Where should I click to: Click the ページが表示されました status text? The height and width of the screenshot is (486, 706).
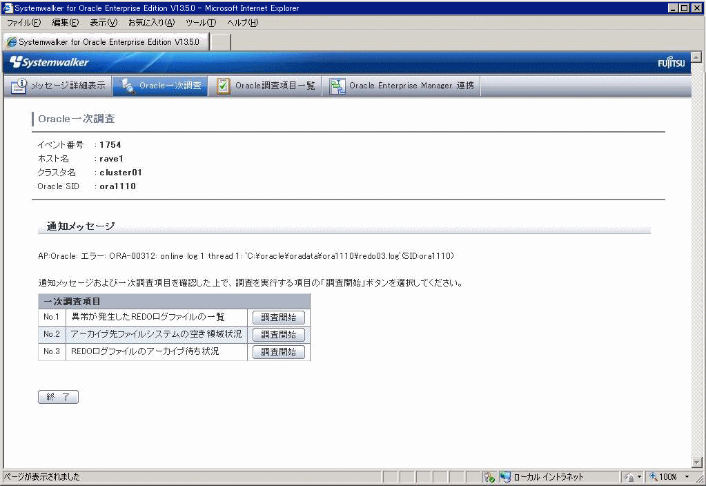(42, 476)
